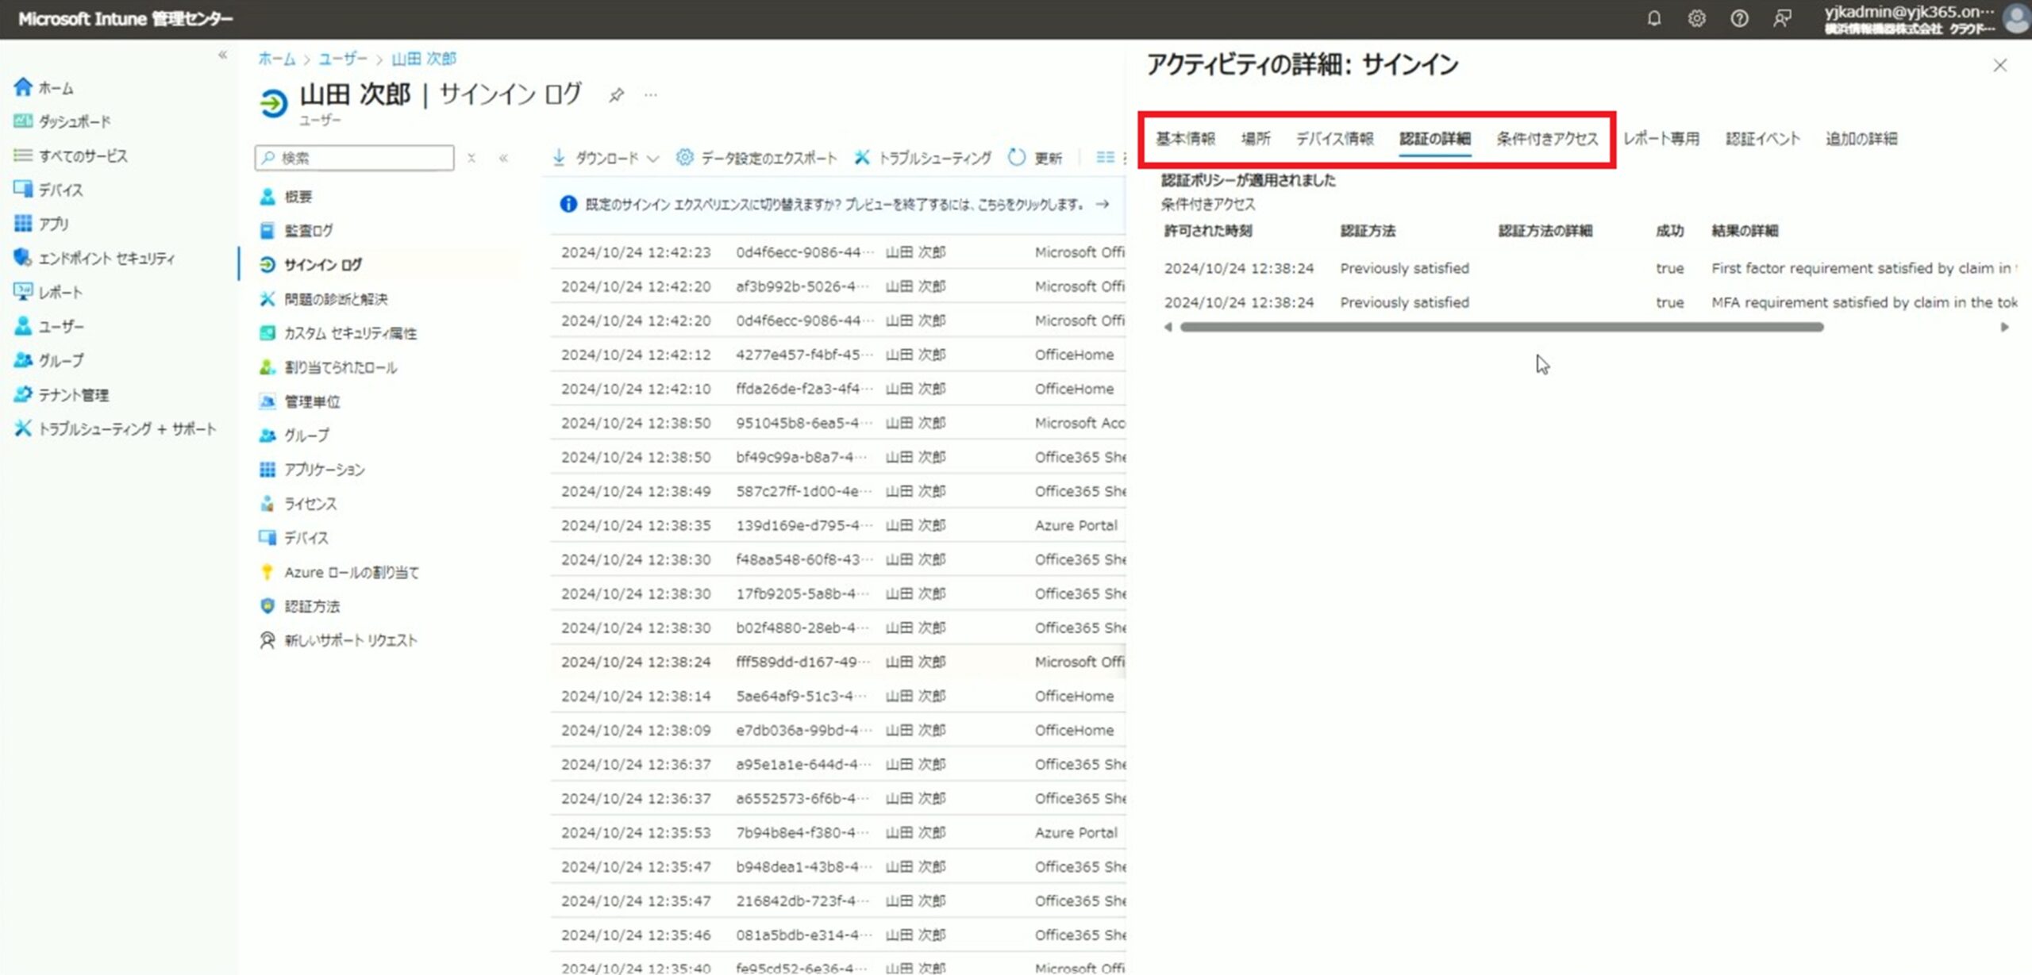2032x975 pixels.
Task: Switch to 追加の詳細 tab
Action: pos(1861,139)
